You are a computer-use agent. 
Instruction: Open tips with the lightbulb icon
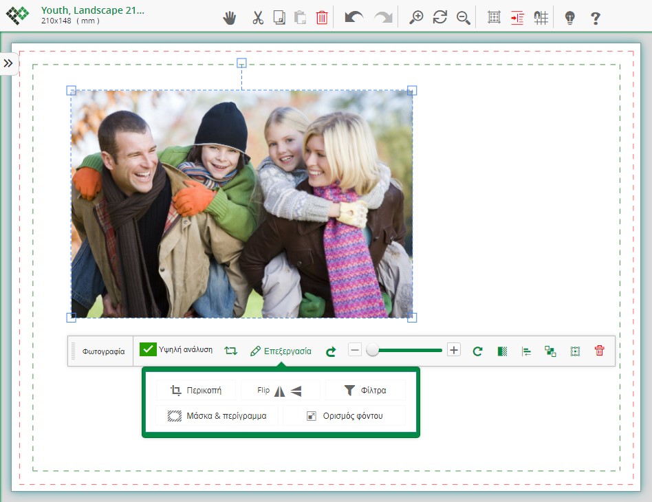coord(569,18)
